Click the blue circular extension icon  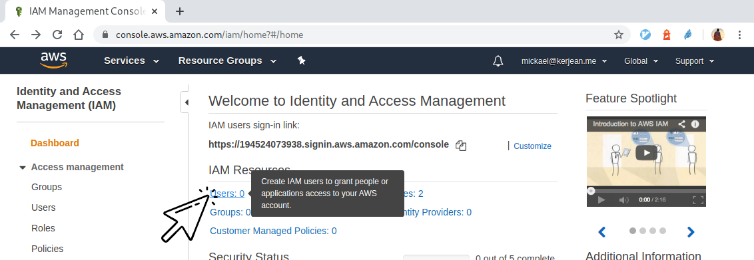pos(645,35)
